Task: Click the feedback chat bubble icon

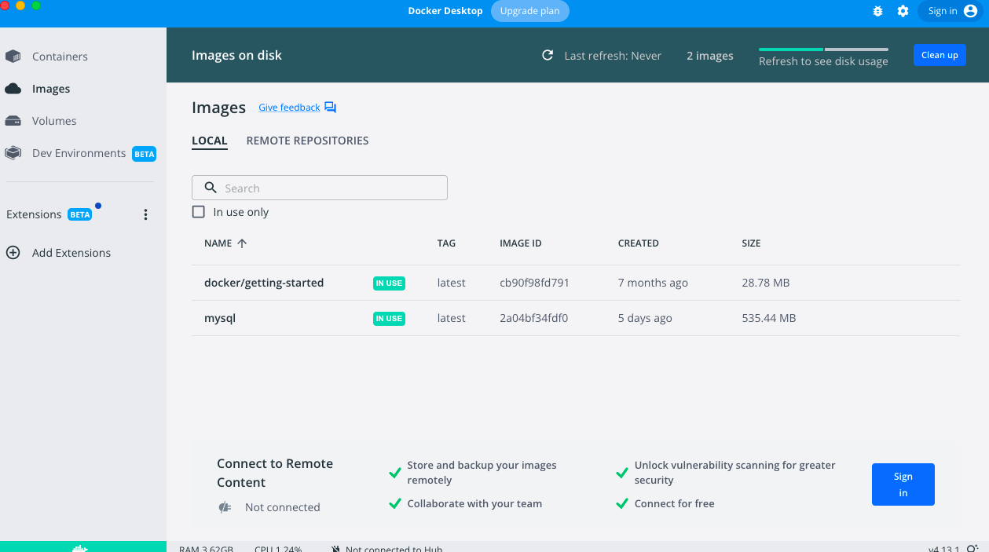Action: 330,108
